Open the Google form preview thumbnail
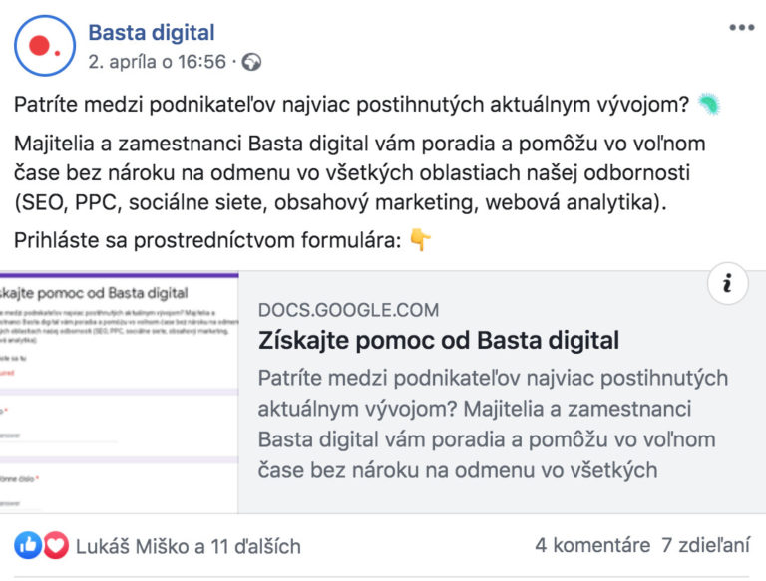 (119, 392)
